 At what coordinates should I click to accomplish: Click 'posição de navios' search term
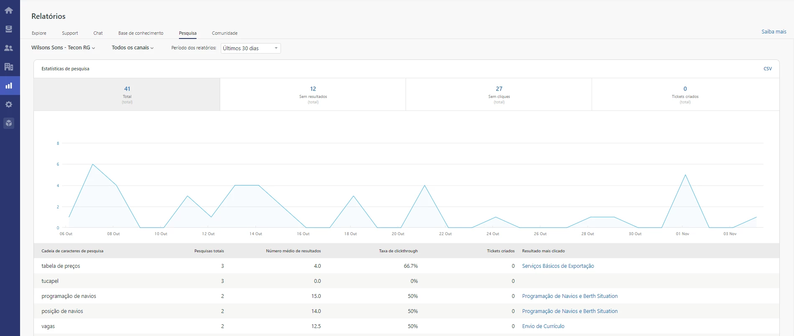(62, 311)
